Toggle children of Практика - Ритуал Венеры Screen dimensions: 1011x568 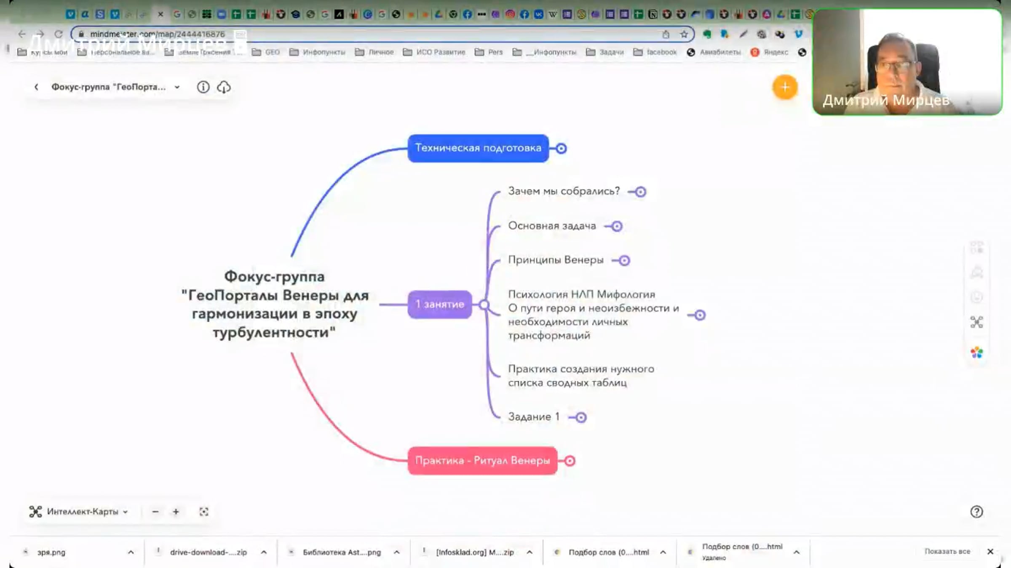[x=570, y=461]
